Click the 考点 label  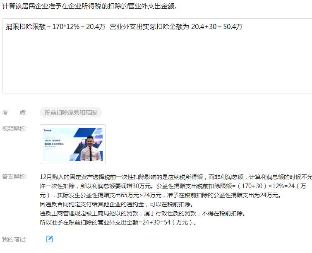pos(14,112)
